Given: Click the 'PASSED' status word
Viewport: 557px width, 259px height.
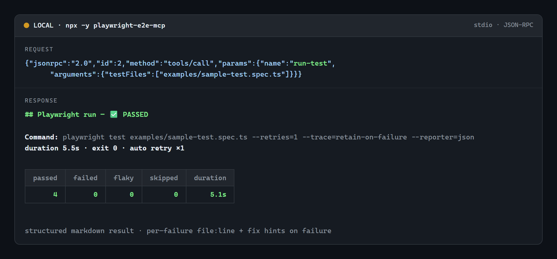Looking at the screenshot, I should tap(135, 114).
